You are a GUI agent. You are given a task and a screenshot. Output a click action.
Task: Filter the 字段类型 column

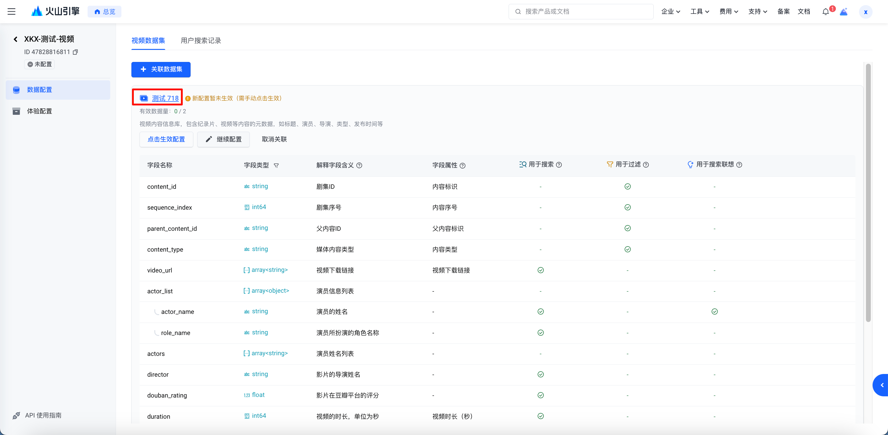[x=276, y=166]
